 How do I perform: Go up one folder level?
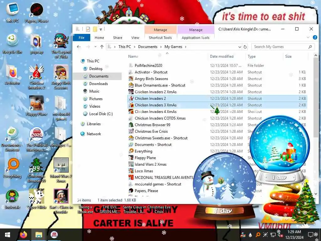click(102, 47)
